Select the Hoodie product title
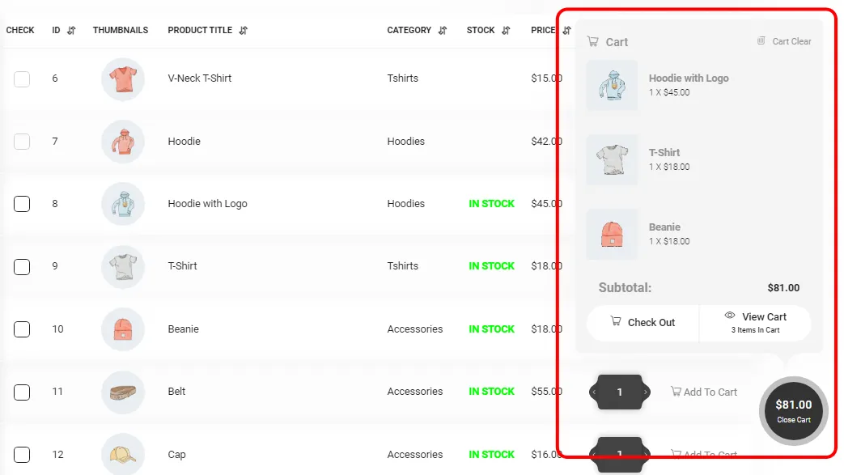Viewport: 844px width, 475px height. tap(184, 141)
